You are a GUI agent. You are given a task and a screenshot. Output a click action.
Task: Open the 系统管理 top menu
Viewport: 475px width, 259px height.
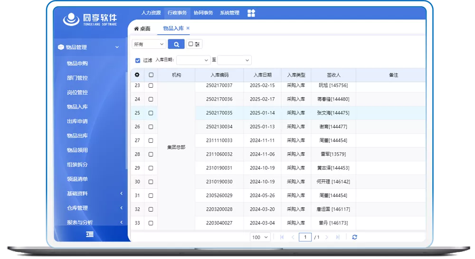tap(229, 13)
